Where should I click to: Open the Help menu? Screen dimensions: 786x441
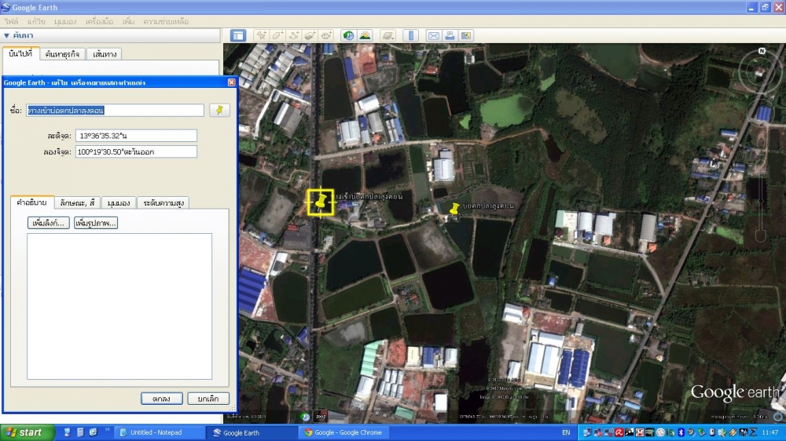[x=166, y=21]
